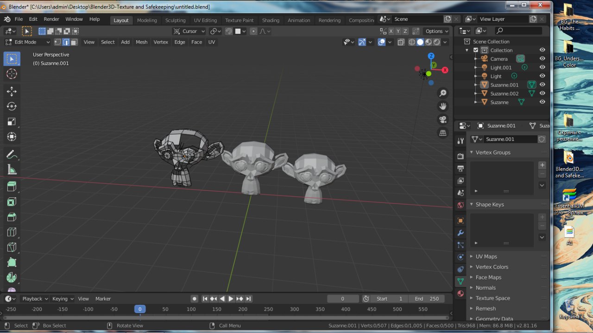This screenshot has width=593, height=333.
Task: Select the Scale tool
Action: (12, 122)
